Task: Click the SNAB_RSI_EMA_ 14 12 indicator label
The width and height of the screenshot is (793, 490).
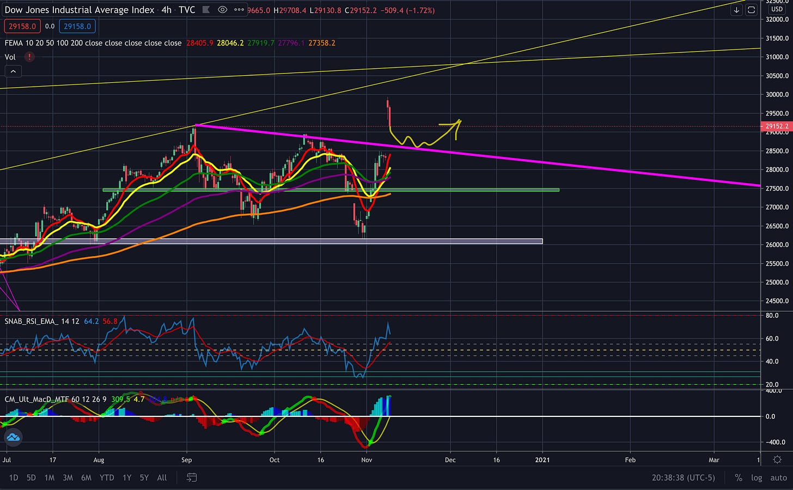Action: click(42, 321)
